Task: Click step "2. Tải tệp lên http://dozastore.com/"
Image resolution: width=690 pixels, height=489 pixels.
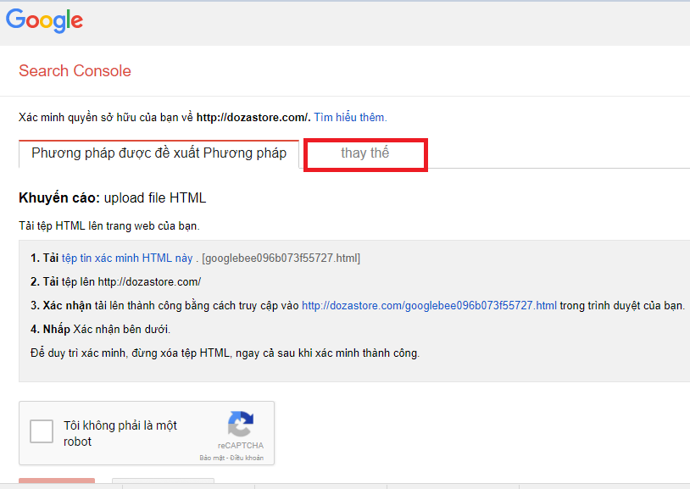Action: click(x=116, y=281)
